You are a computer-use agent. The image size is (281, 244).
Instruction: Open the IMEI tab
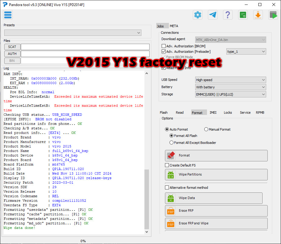pyautogui.click(x=213, y=112)
